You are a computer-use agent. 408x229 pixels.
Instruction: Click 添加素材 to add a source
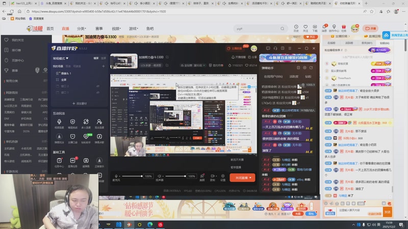pyautogui.click(x=80, y=103)
